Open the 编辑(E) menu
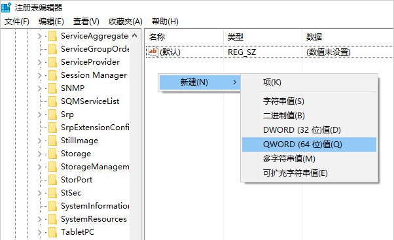 [51, 22]
